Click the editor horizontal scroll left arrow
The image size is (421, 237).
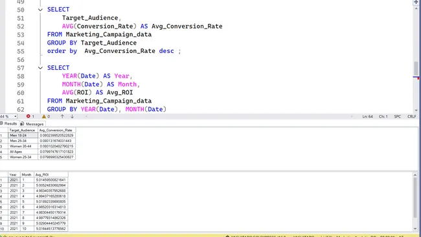[86, 116]
